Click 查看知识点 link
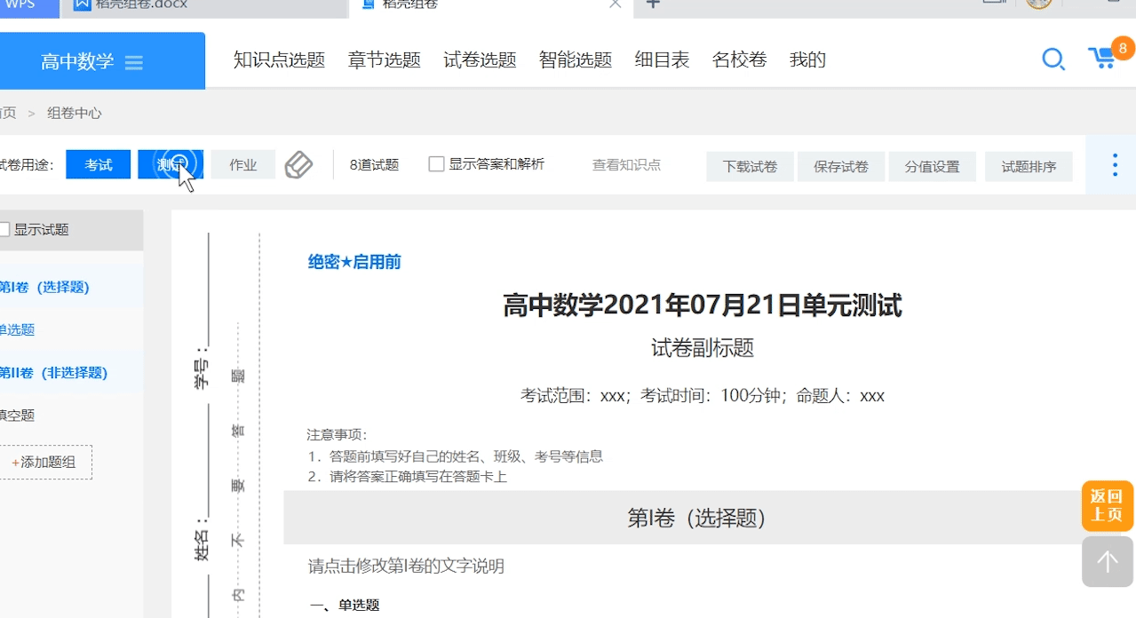The height and width of the screenshot is (618, 1136). click(x=626, y=164)
